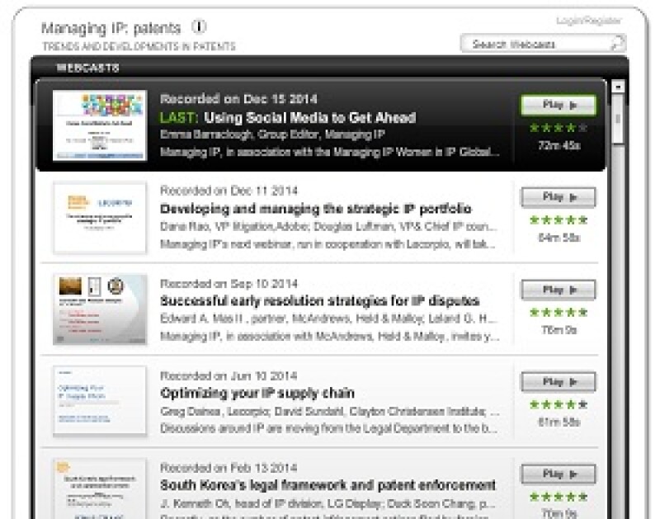Click the scrollbar handle of the webcast list

(x=618, y=120)
